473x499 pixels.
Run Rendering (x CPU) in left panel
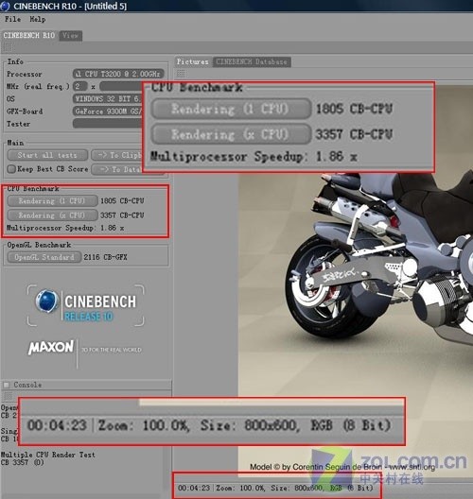pyautogui.click(x=52, y=215)
